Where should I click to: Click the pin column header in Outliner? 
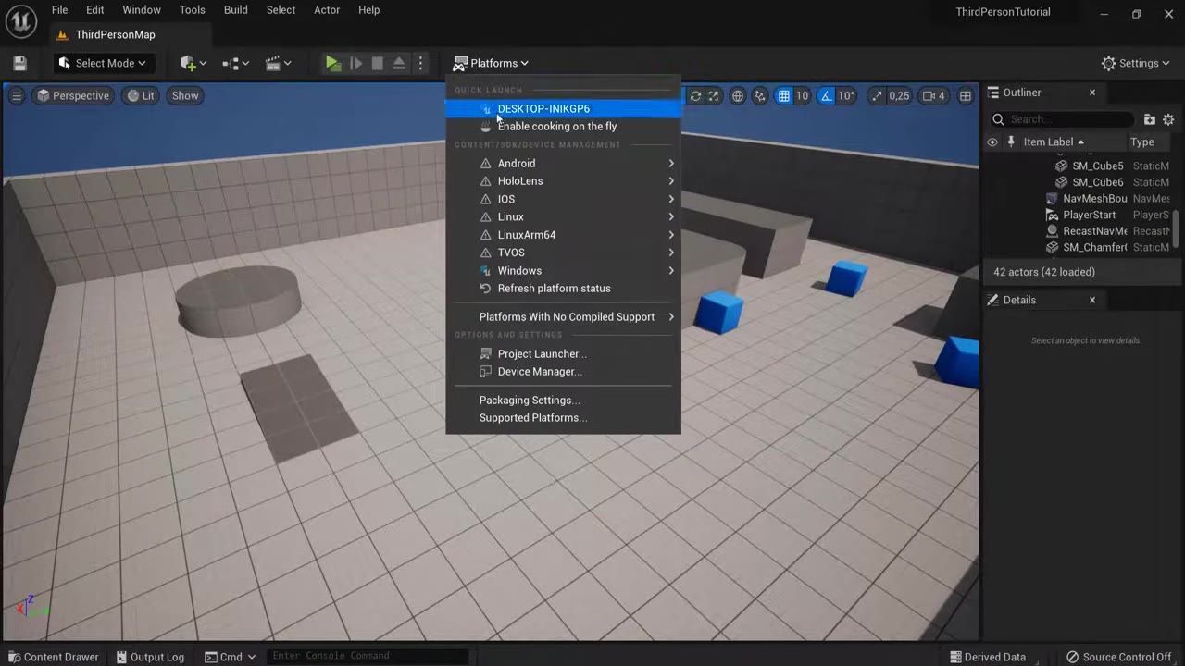click(1011, 142)
